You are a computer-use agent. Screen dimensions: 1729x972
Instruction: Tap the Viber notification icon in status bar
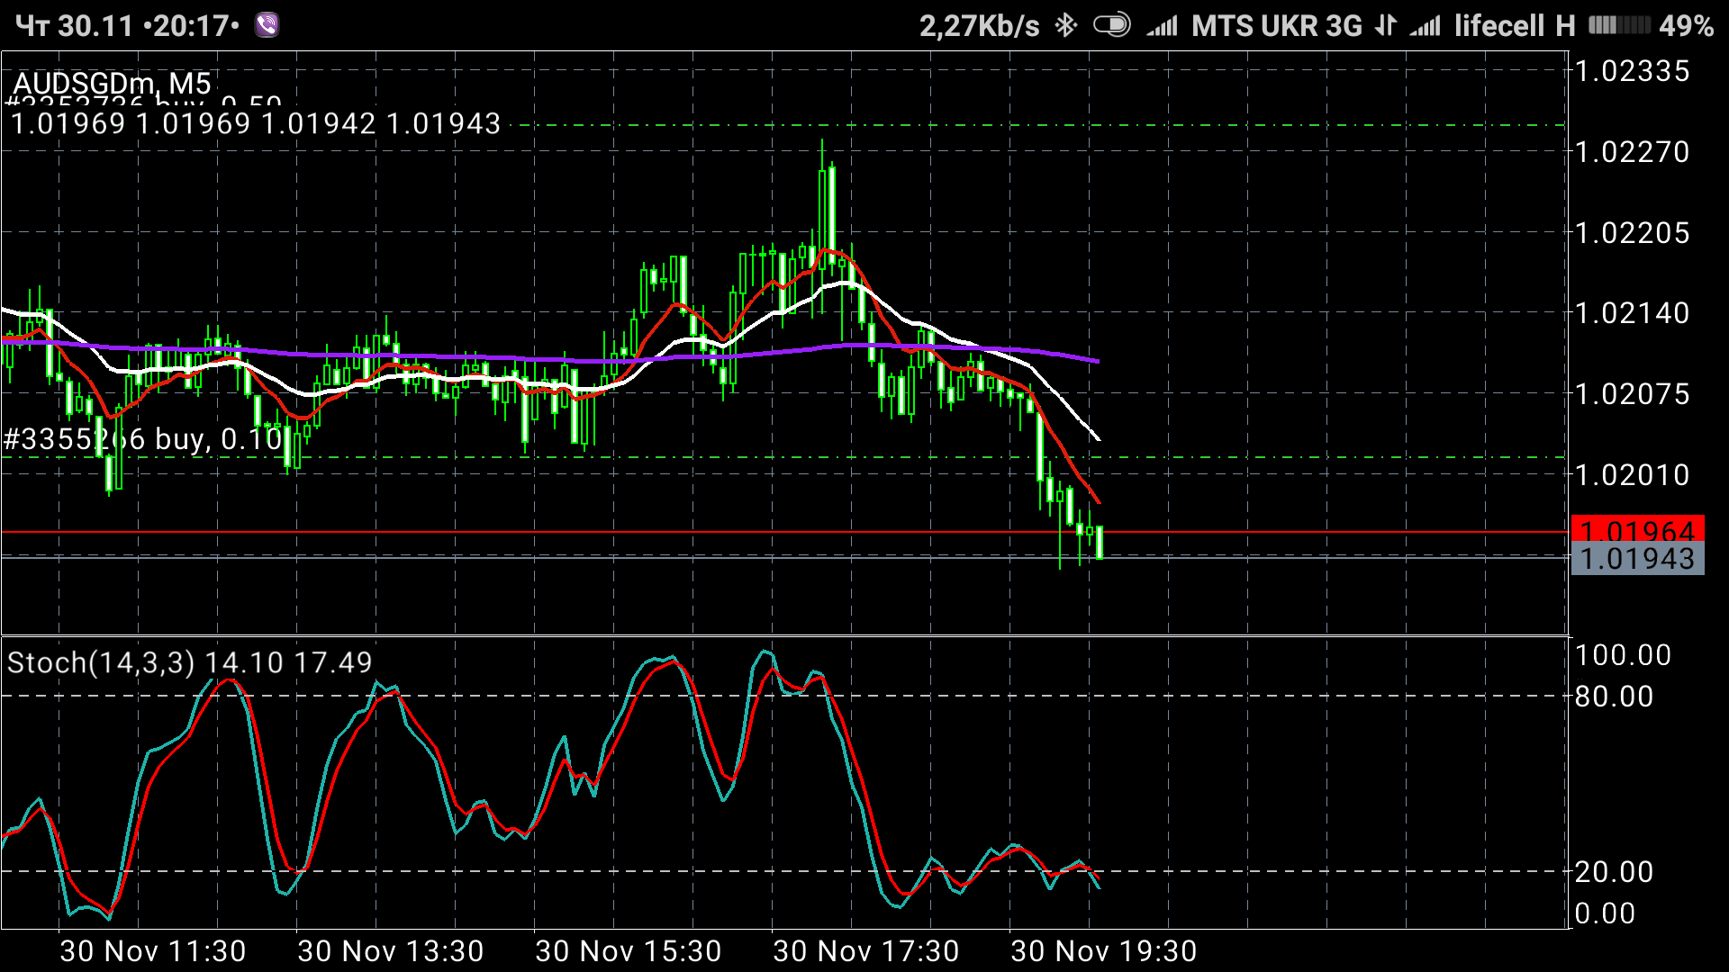[267, 25]
